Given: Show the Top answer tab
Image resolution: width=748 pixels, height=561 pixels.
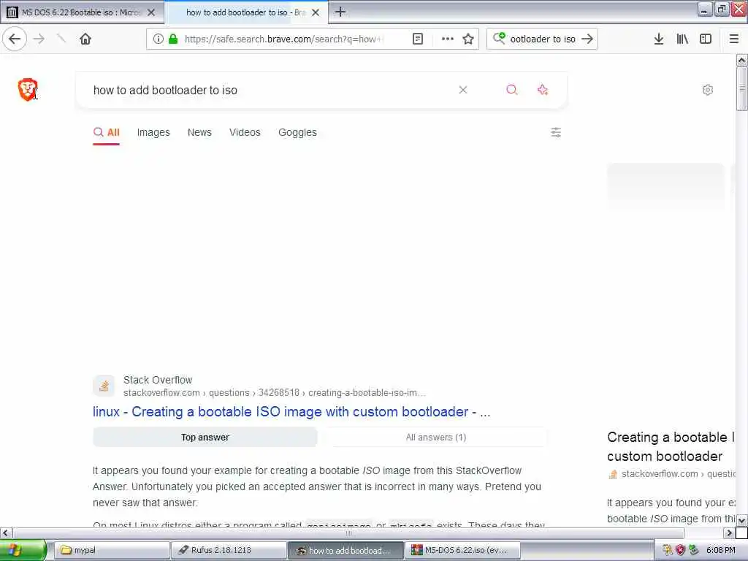Looking at the screenshot, I should (205, 438).
